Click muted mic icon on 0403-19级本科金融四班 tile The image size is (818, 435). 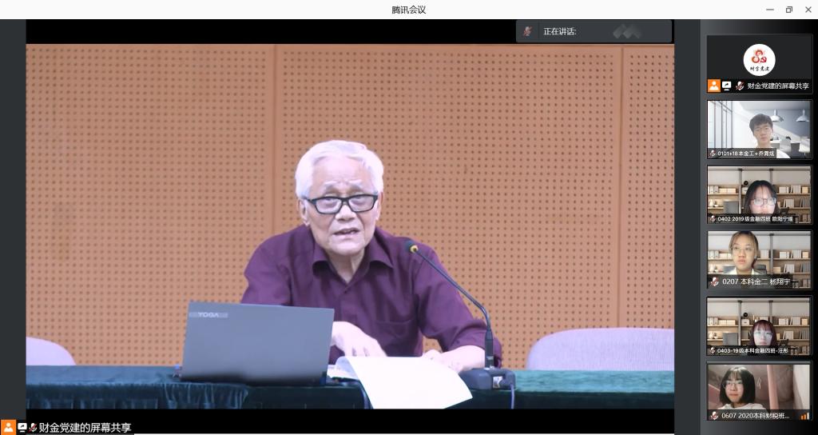[713, 349]
